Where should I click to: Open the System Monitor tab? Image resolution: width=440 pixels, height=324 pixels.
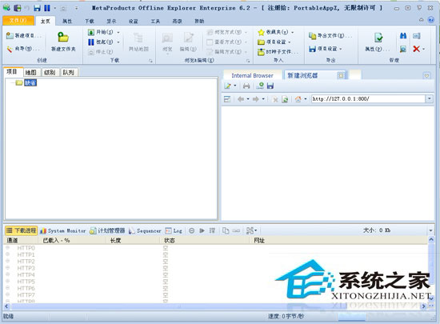point(62,231)
